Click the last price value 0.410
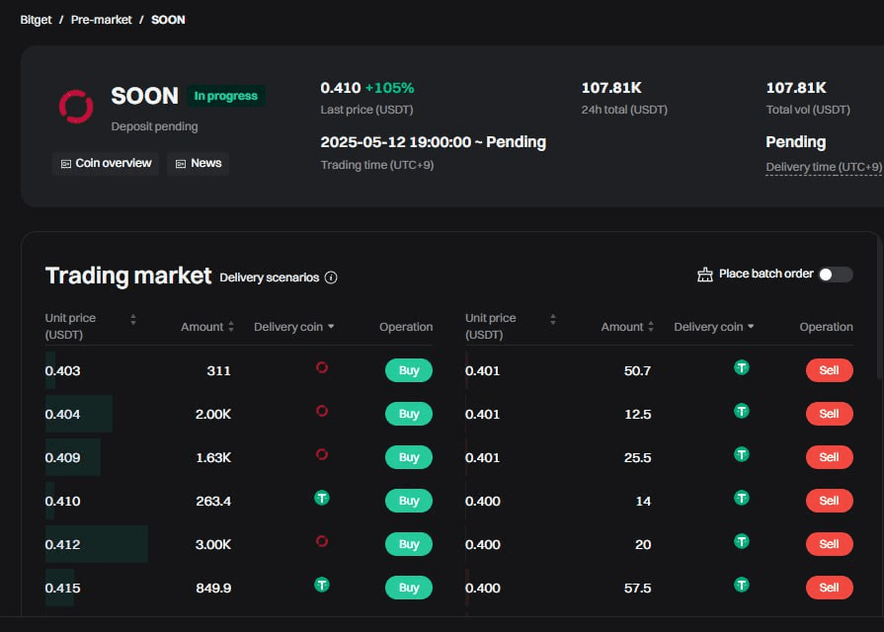Image resolution: width=884 pixels, height=632 pixels. point(341,88)
